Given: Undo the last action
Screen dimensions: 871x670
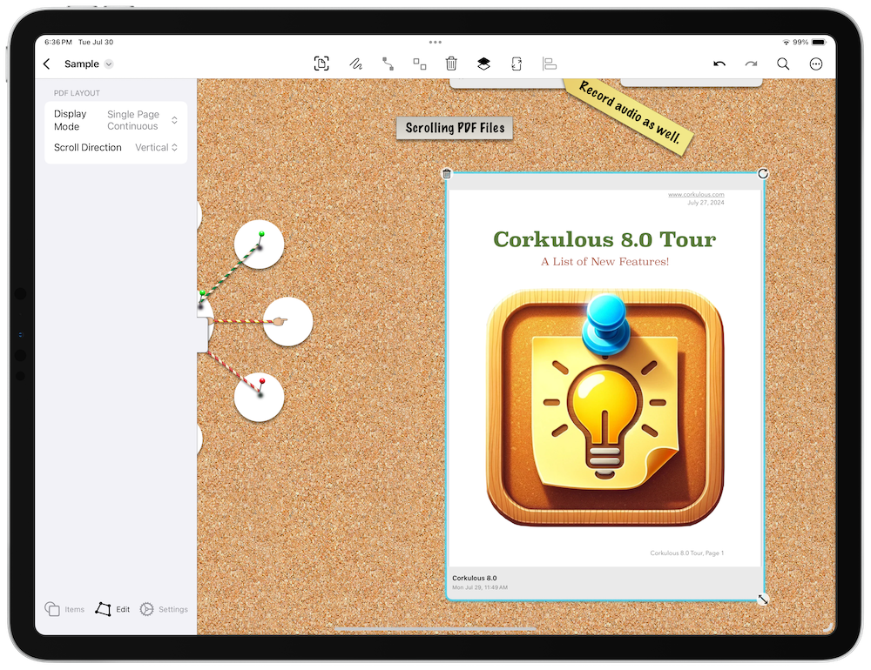Looking at the screenshot, I should coord(719,64).
